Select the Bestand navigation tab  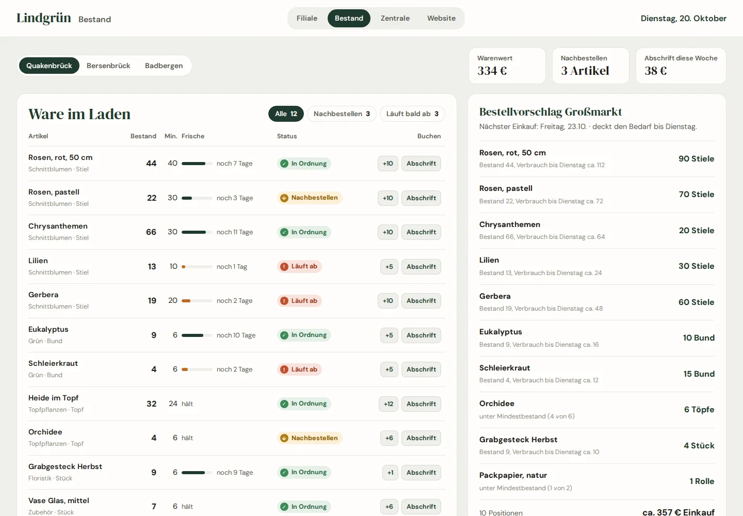click(x=349, y=19)
